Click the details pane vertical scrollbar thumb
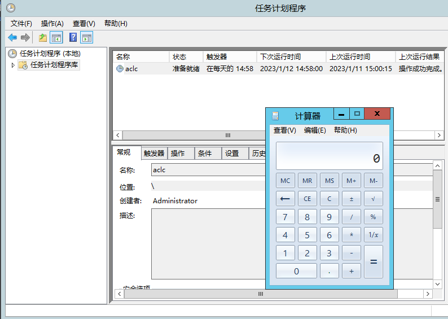The height and width of the screenshot is (319, 448). (437, 199)
